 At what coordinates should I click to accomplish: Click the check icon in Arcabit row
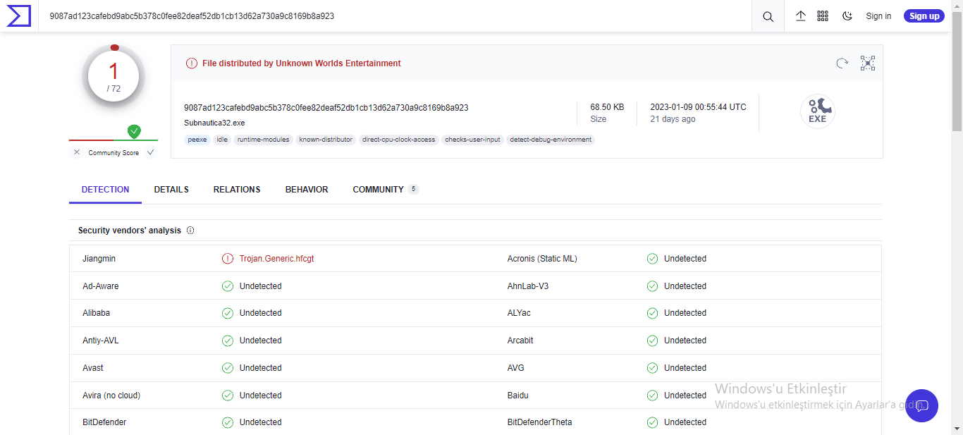pos(653,341)
